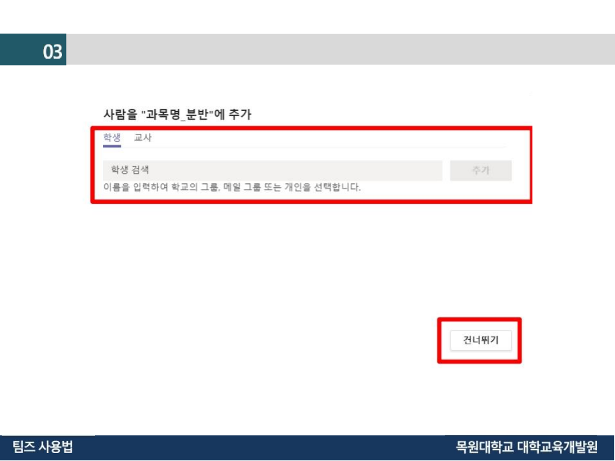Click the helper text below the search field
Image resolution: width=615 pixels, height=461 pixels.
[232, 187]
